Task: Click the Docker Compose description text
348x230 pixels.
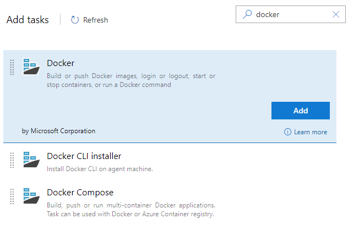Action: click(130, 209)
